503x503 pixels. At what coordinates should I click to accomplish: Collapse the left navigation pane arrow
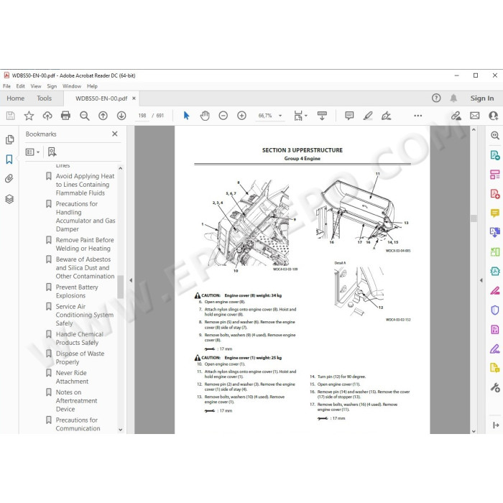click(131, 280)
